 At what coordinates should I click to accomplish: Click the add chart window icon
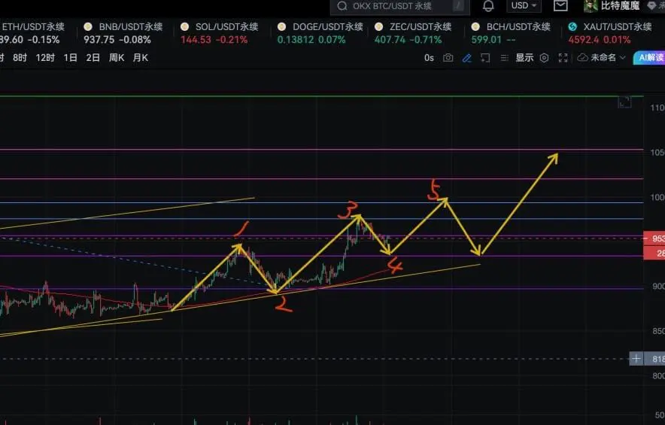pos(485,58)
